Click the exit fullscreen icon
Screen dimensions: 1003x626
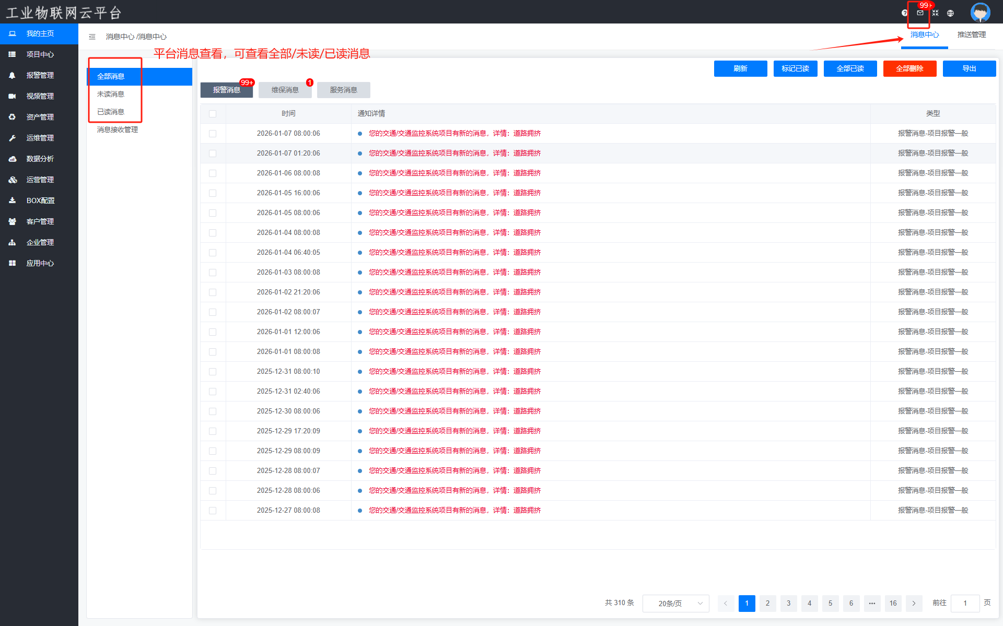tap(935, 13)
